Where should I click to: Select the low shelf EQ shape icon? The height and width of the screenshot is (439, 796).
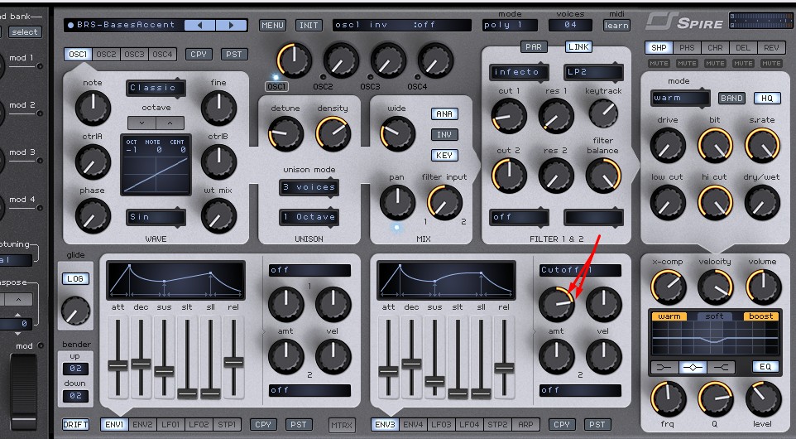(x=664, y=367)
